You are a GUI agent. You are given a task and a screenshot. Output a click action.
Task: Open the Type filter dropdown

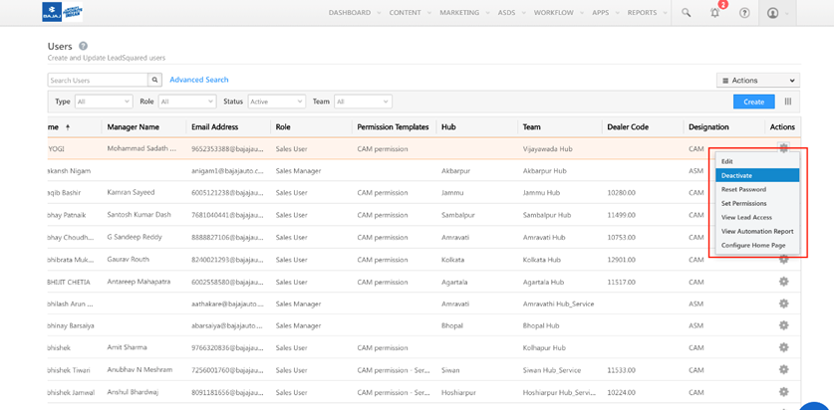pyautogui.click(x=103, y=102)
